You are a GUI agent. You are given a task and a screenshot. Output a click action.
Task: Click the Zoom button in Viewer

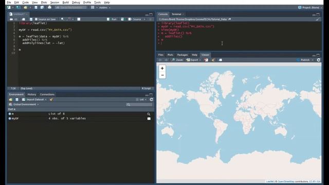[177, 60]
